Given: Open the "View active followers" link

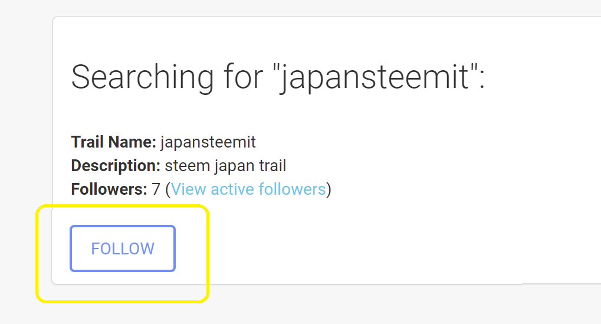Looking at the screenshot, I should [248, 189].
